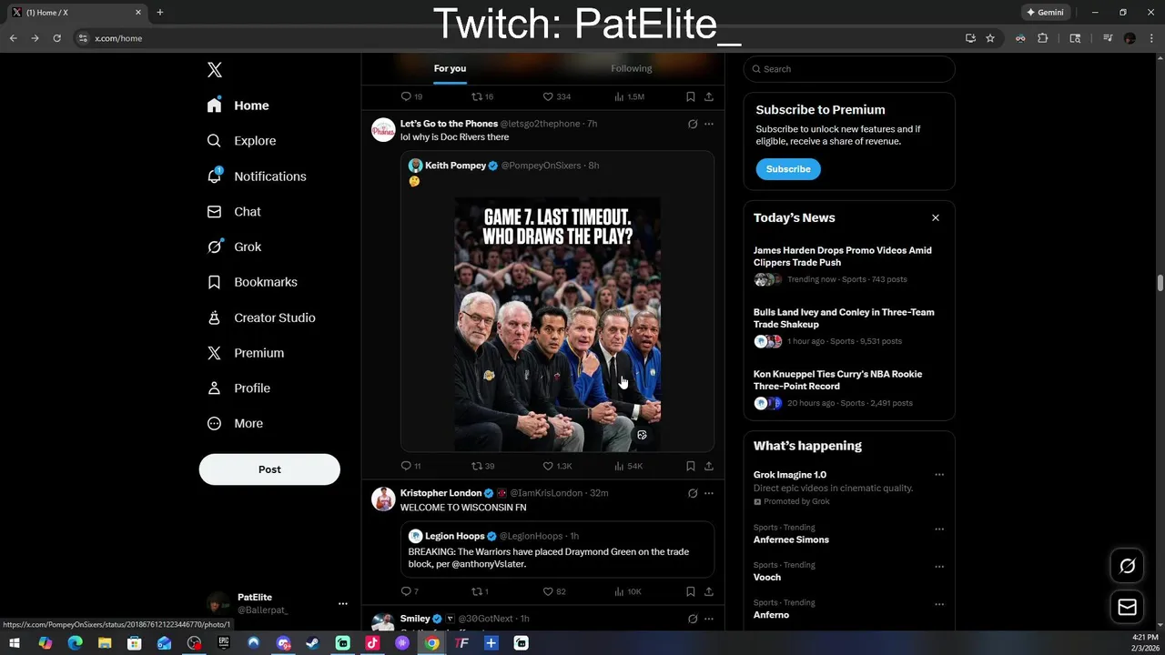Open more menu on Smiley post

(x=709, y=619)
